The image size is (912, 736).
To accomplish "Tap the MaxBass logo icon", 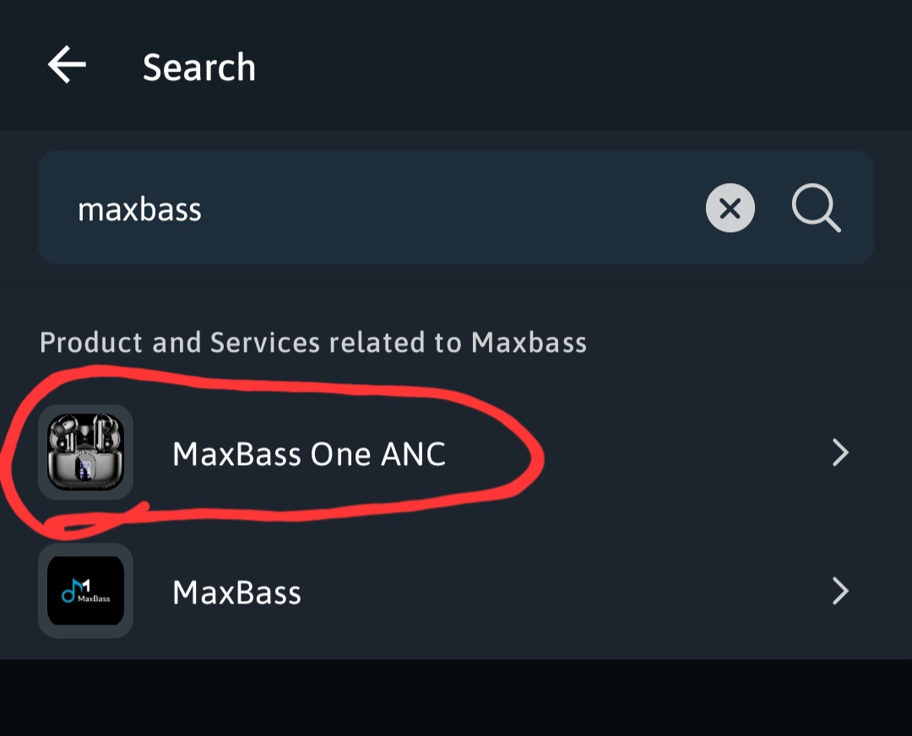I will 85,591.
